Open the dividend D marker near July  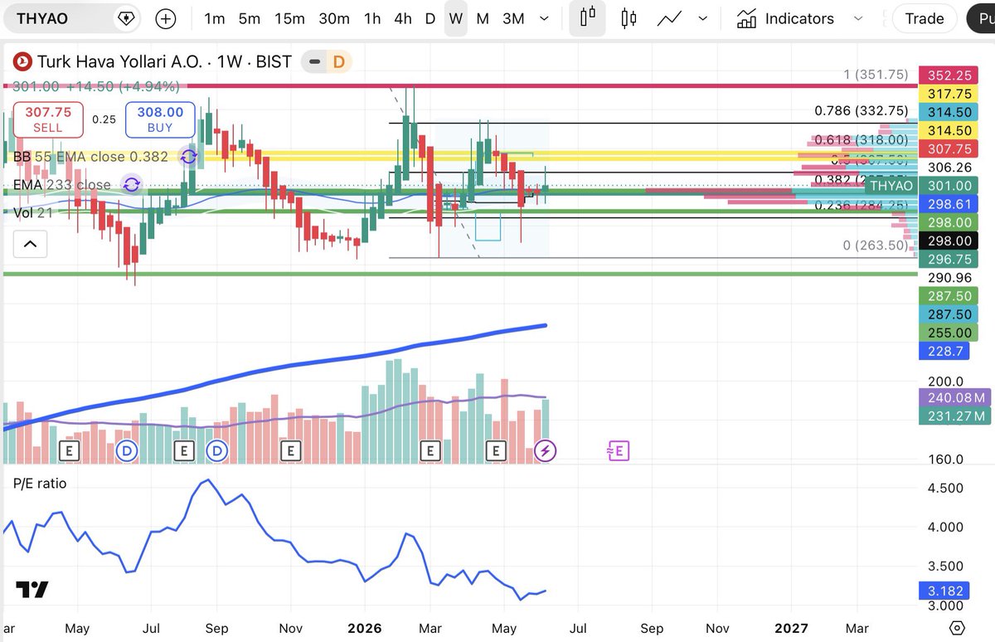pyautogui.click(x=127, y=450)
